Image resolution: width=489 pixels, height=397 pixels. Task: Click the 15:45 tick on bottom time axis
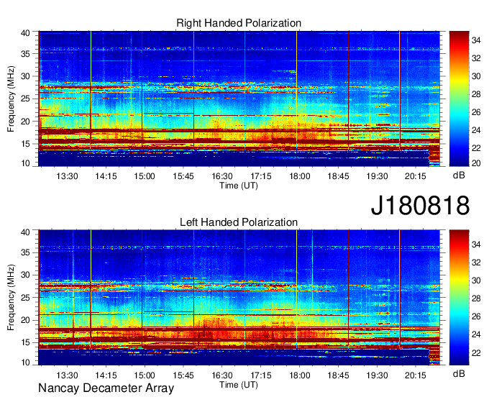pos(183,375)
